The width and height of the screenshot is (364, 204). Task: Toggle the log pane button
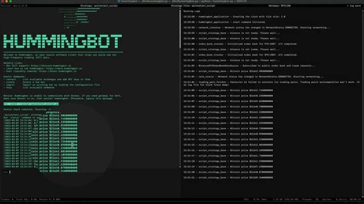click(x=354, y=6)
